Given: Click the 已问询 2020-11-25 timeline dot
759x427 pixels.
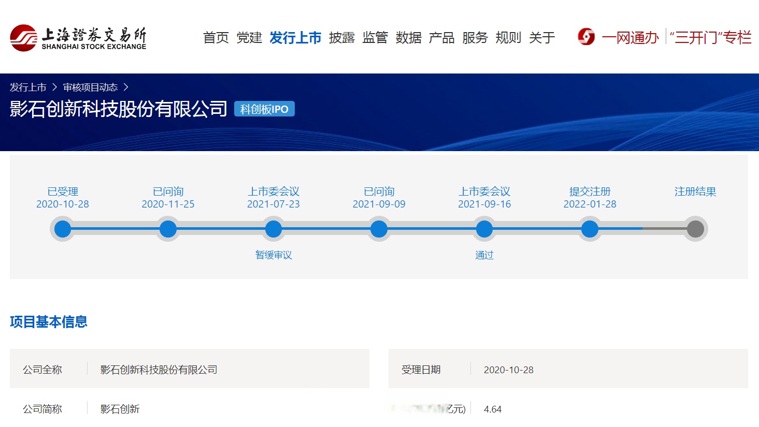Looking at the screenshot, I should coord(168,229).
